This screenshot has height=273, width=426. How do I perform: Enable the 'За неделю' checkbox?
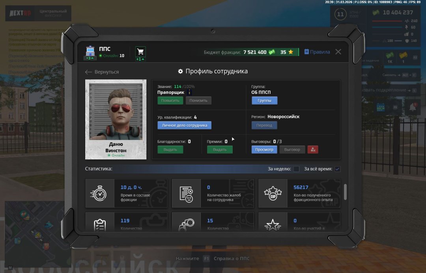coord(296,169)
